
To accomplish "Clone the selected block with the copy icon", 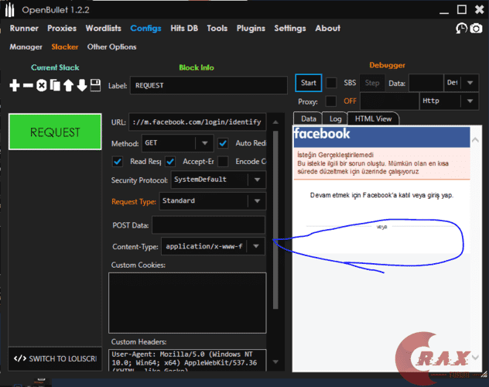I will point(55,85).
